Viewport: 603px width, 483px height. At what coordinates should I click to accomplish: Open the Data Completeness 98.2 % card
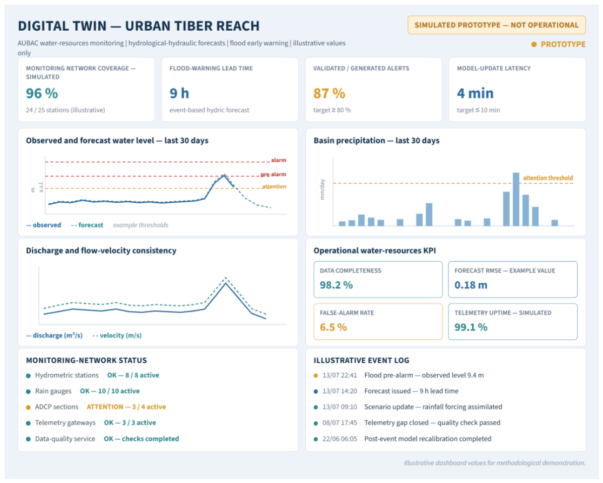pos(378,280)
